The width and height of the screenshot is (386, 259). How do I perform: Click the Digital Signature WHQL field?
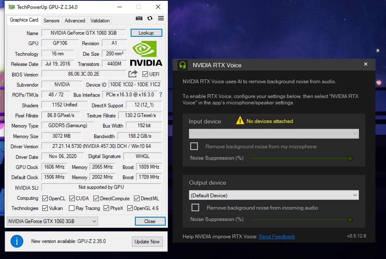142,156
